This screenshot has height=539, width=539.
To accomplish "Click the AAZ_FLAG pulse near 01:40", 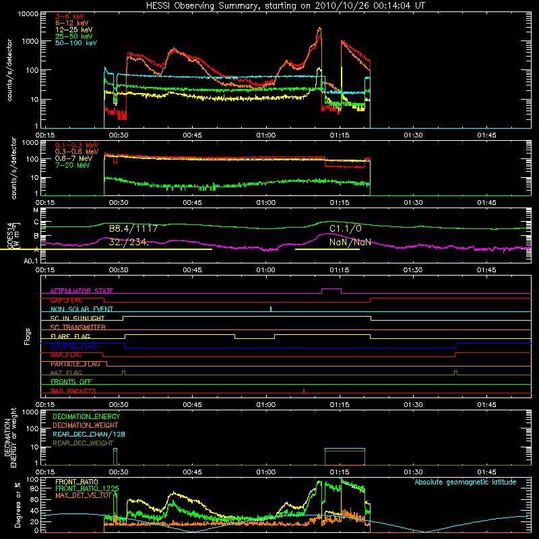I will [x=456, y=373].
